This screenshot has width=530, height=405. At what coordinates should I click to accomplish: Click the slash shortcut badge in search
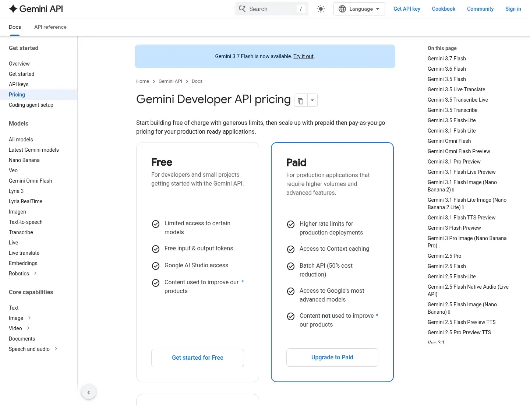[301, 9]
